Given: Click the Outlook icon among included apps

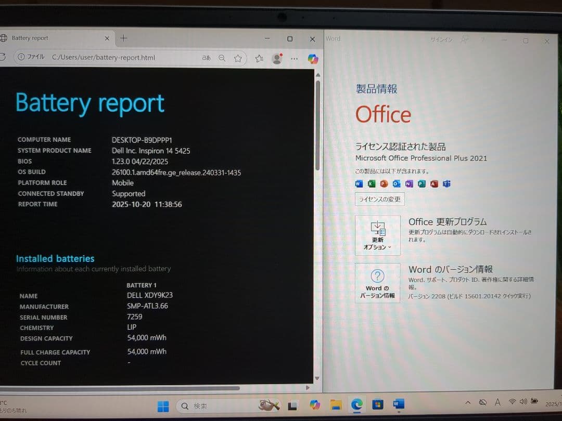Looking at the screenshot, I should (396, 183).
